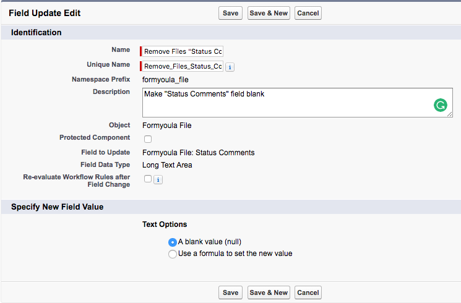Select the "A blank value (null)" option
Image resolution: width=461 pixels, height=303 pixels.
(x=173, y=242)
